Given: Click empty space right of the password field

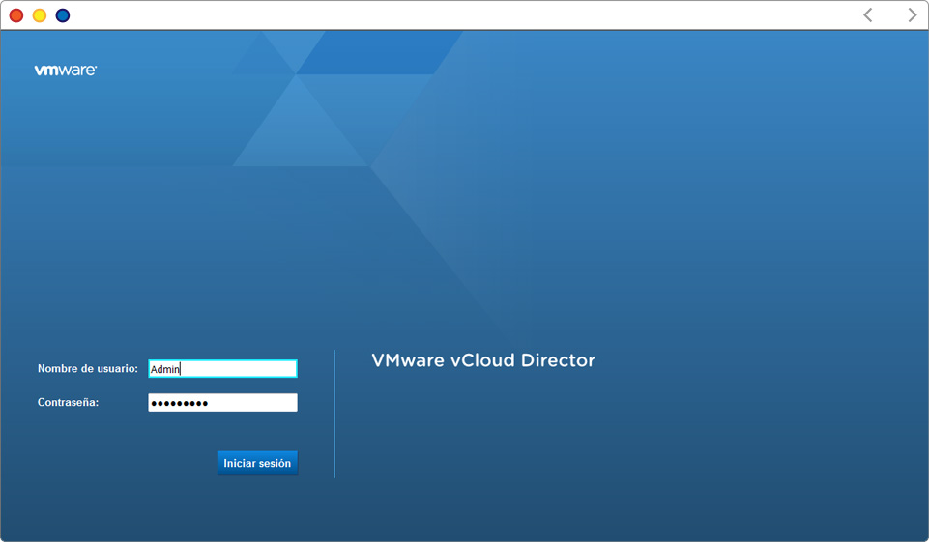Looking at the screenshot, I should 315,403.
